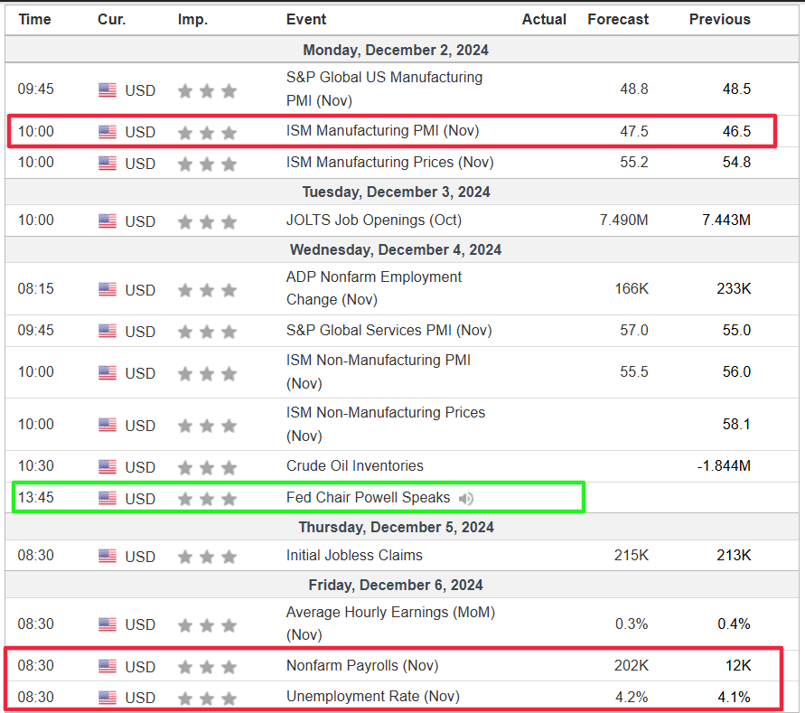
Task: Select the Previous column header
Action: tap(719, 20)
